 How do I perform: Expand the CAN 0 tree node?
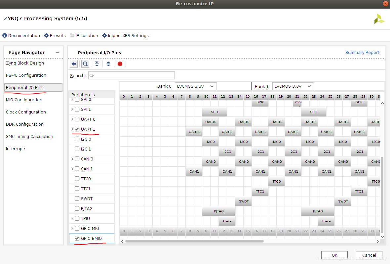72,159
